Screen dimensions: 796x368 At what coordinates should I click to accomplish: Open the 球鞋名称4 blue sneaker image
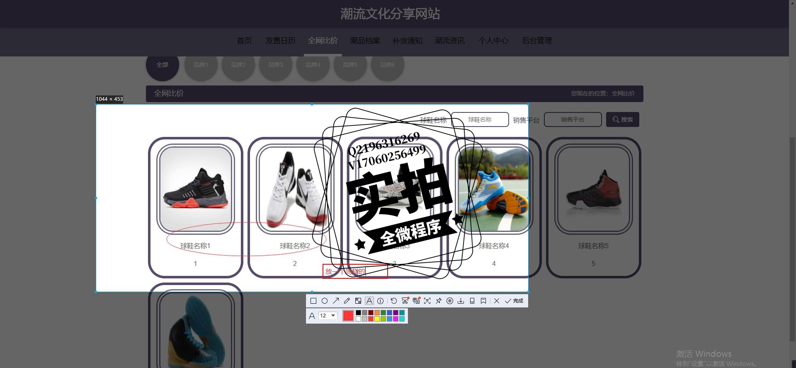click(x=494, y=189)
